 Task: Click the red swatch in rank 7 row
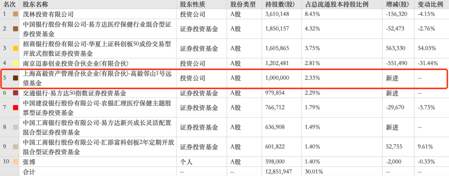click(16, 108)
